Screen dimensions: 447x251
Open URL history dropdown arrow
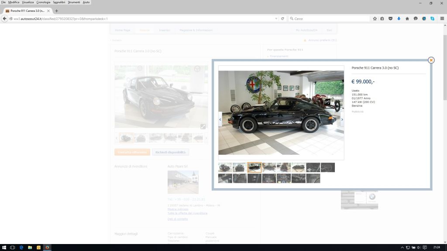point(276,19)
